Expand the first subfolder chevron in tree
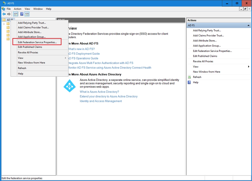This screenshot has width=252, height=181. click(4, 24)
